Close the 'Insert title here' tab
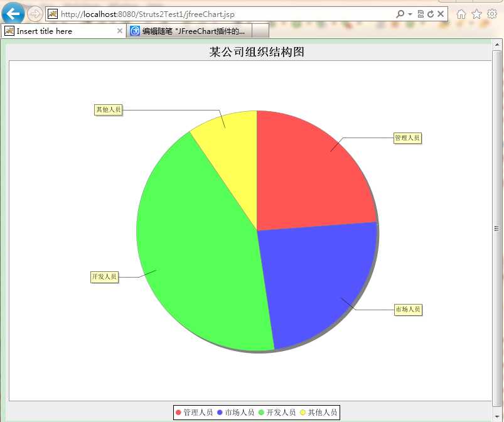The width and height of the screenshot is (504, 422). pyautogui.click(x=120, y=31)
